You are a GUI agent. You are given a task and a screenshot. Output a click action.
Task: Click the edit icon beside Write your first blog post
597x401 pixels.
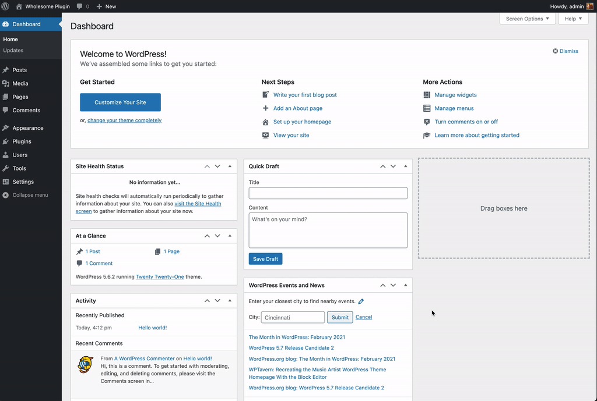[x=266, y=95]
